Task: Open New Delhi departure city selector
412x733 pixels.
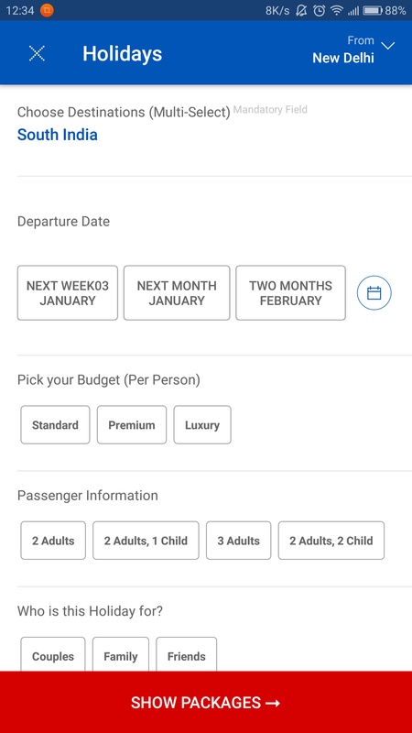Action: [343, 58]
